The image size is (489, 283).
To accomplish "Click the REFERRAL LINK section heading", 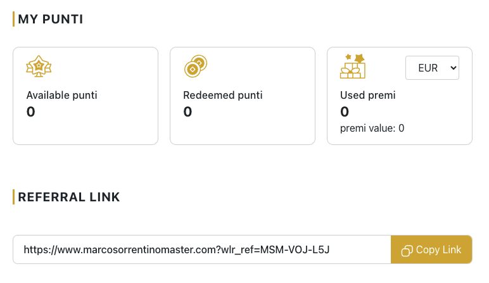I will click(x=69, y=197).
